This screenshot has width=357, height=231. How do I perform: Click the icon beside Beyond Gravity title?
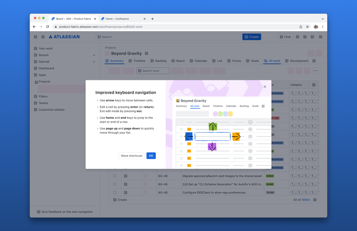pyautogui.click(x=147, y=53)
